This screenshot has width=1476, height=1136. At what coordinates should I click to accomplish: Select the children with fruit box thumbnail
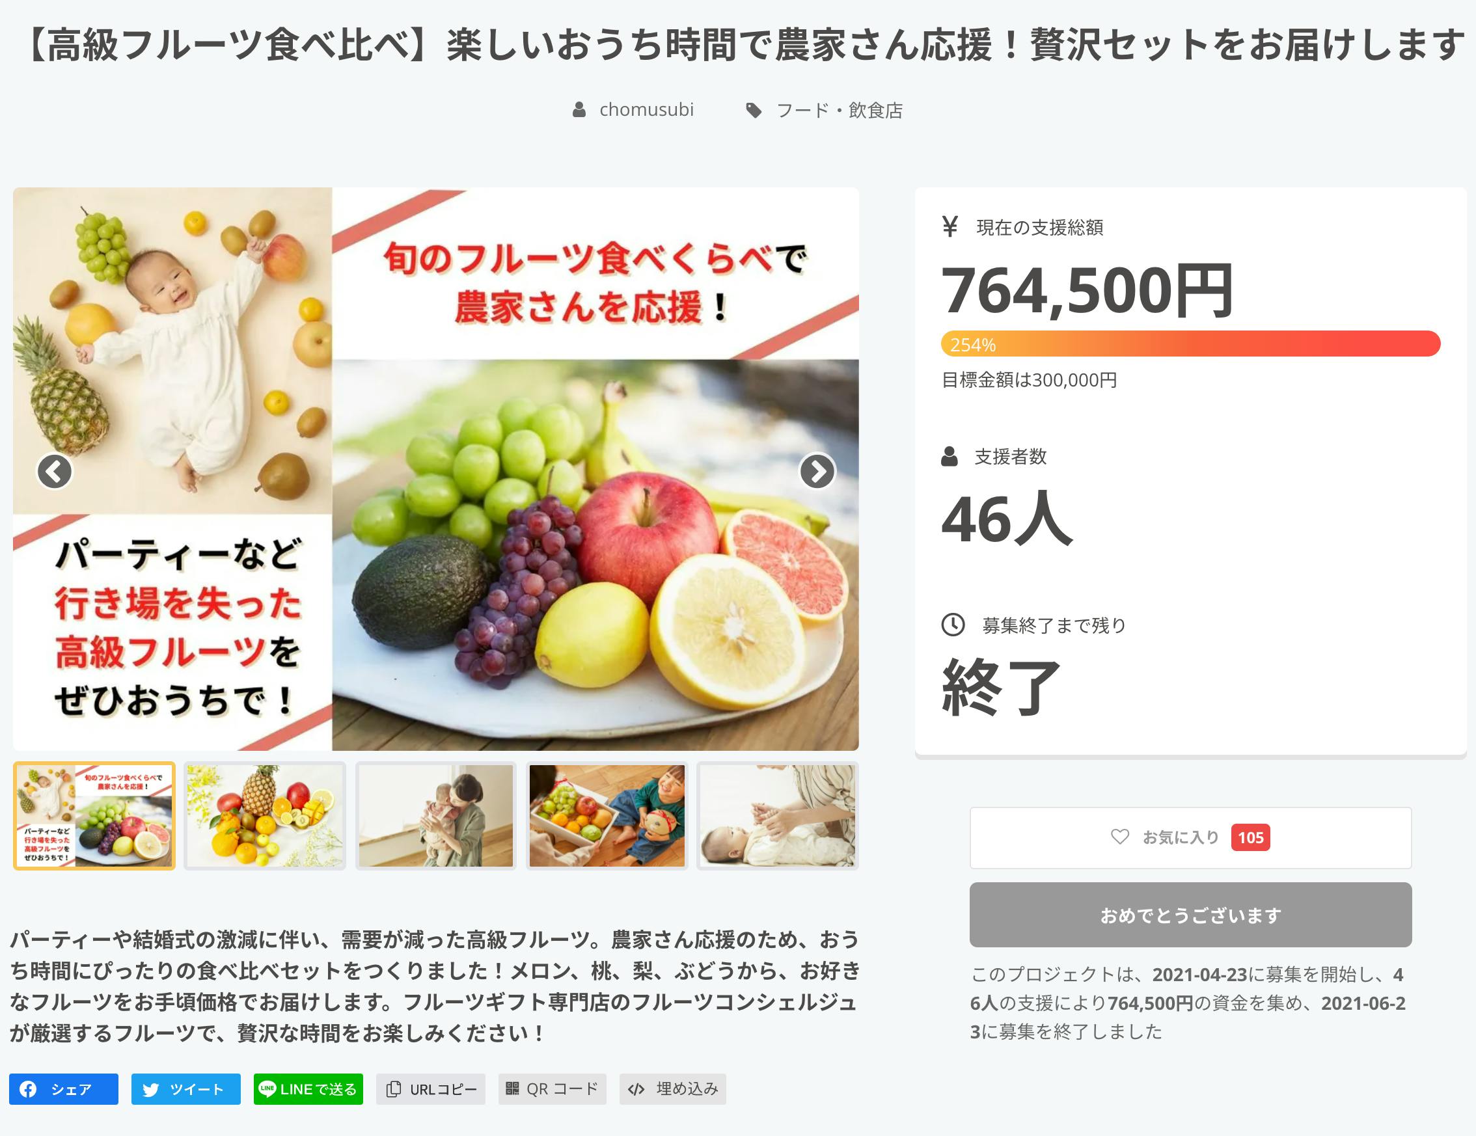click(x=607, y=816)
